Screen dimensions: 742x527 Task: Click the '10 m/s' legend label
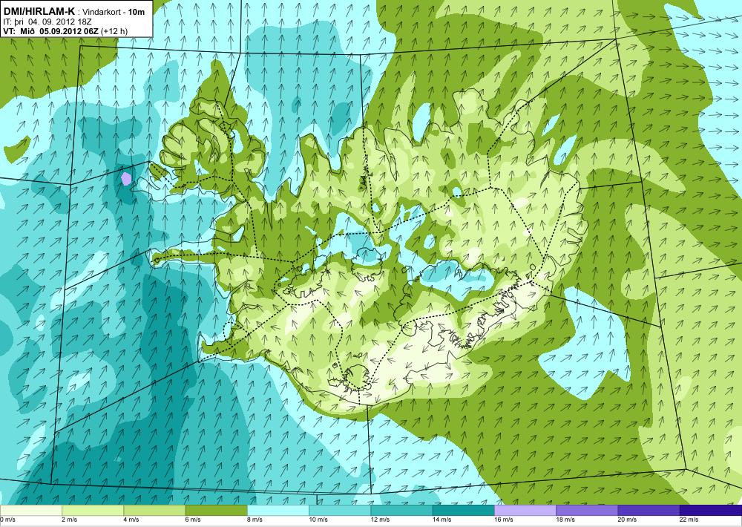pos(318,520)
